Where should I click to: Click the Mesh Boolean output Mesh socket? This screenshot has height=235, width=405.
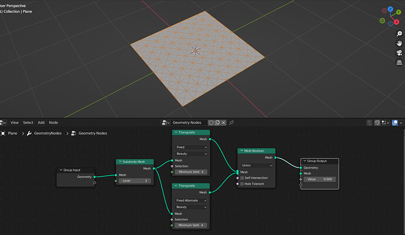click(276, 157)
